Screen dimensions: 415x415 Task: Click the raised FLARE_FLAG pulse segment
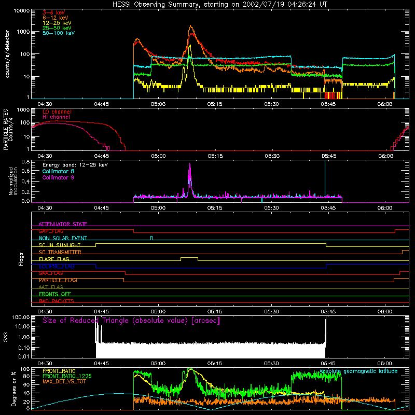189,257
